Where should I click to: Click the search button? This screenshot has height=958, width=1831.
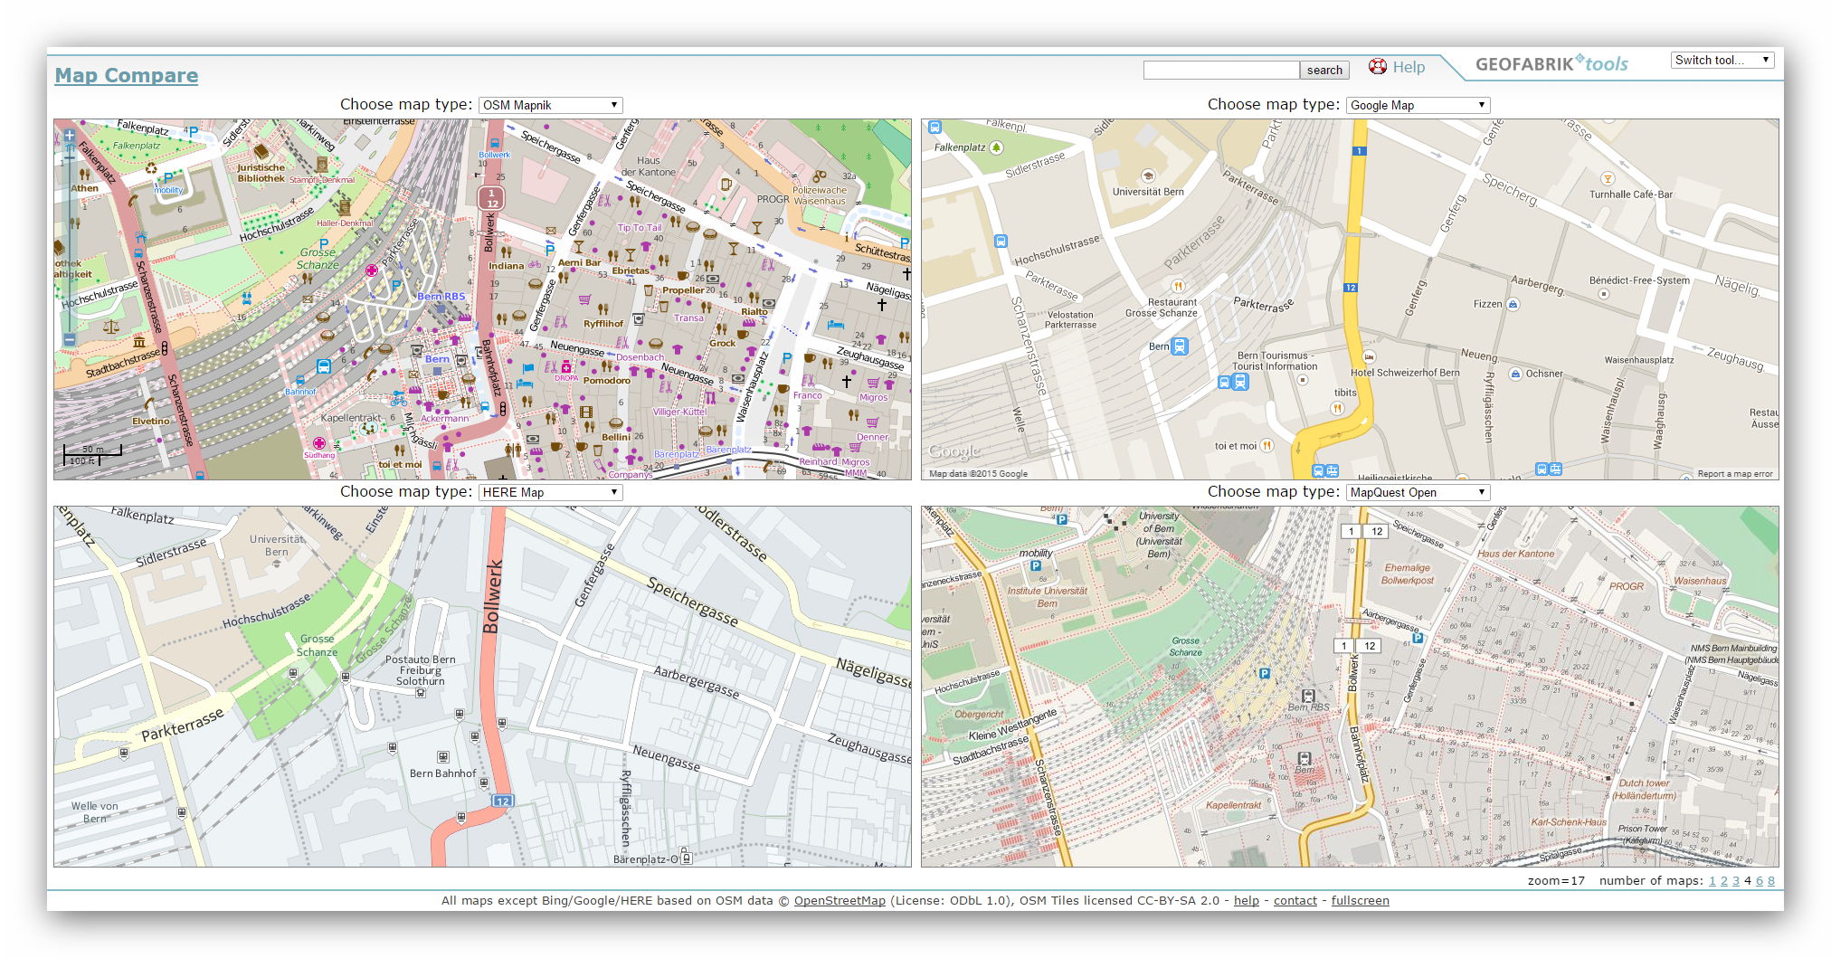pyautogui.click(x=1324, y=70)
